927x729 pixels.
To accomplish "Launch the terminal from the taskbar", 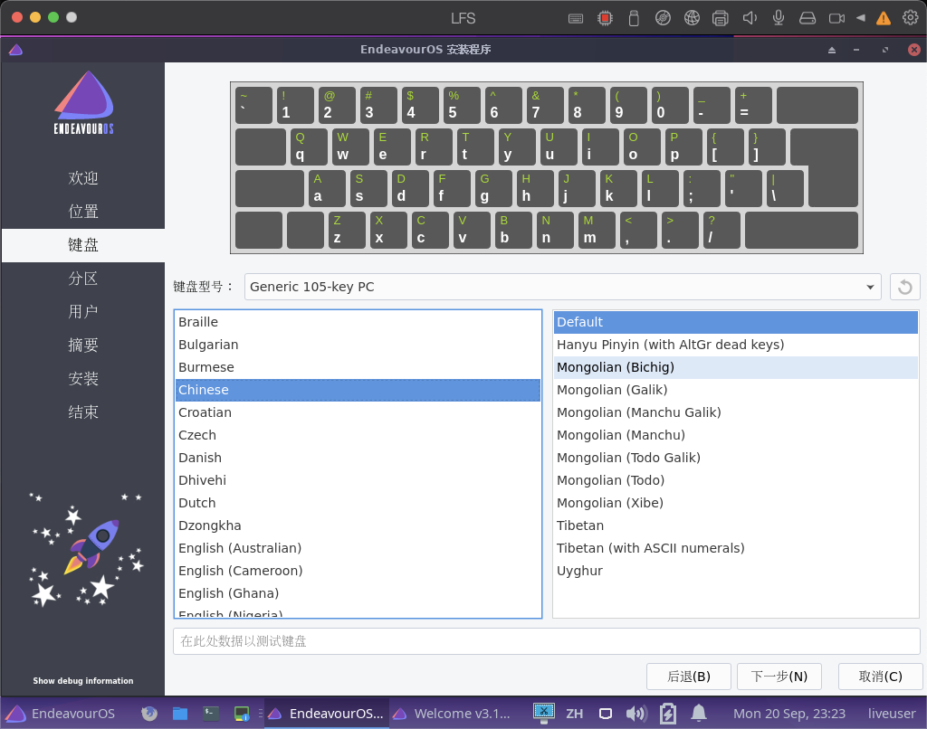I will (x=210, y=714).
